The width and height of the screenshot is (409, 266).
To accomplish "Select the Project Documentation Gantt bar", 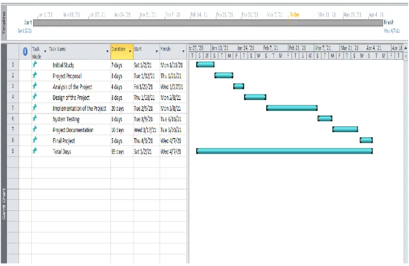I will [x=345, y=129].
